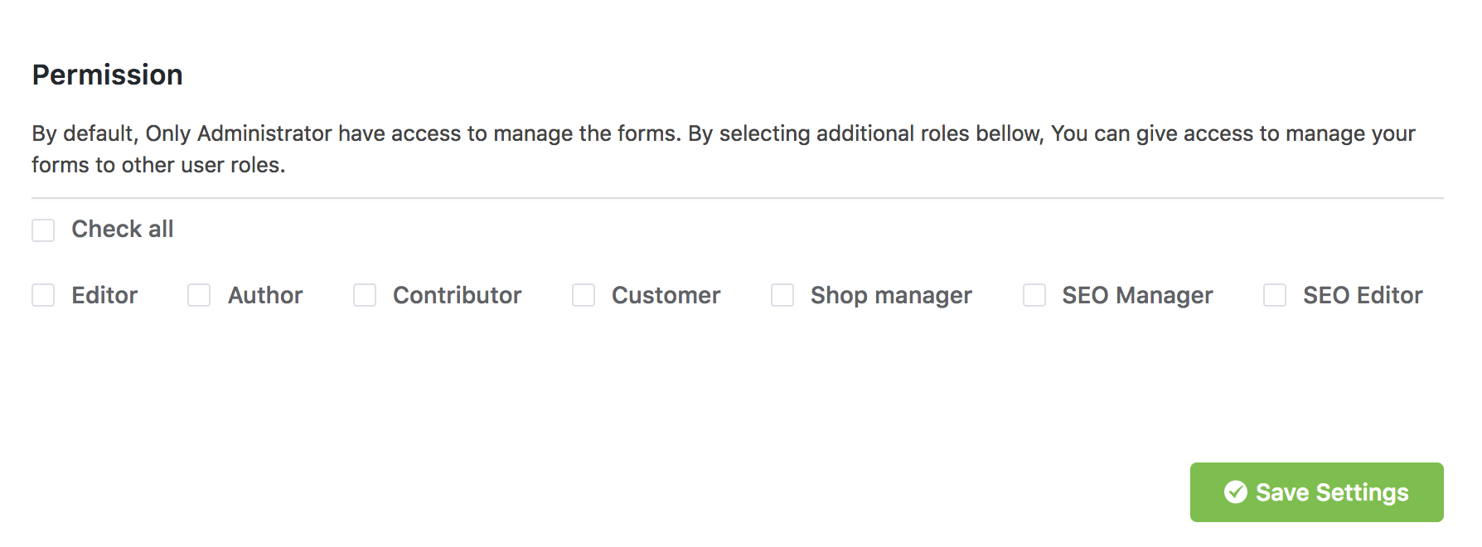This screenshot has width=1482, height=547.
Task: Click the "Contributor" label text
Action: pyautogui.click(x=457, y=296)
